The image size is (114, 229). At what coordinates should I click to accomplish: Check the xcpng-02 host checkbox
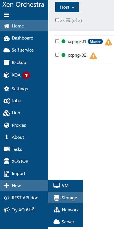point(57,55)
